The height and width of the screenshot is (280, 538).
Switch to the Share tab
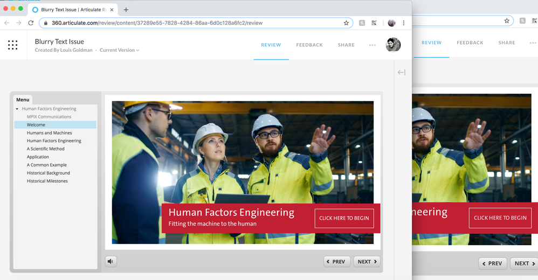[x=346, y=45]
